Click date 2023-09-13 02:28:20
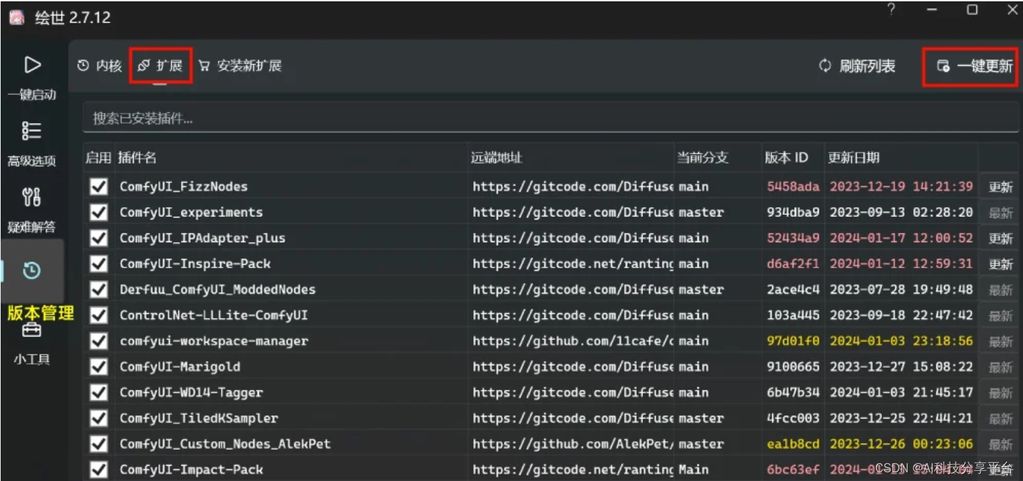The image size is (1023, 481). (x=901, y=213)
